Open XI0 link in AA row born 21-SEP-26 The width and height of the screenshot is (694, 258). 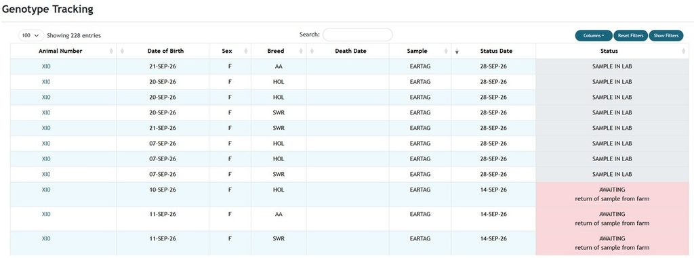click(46, 66)
